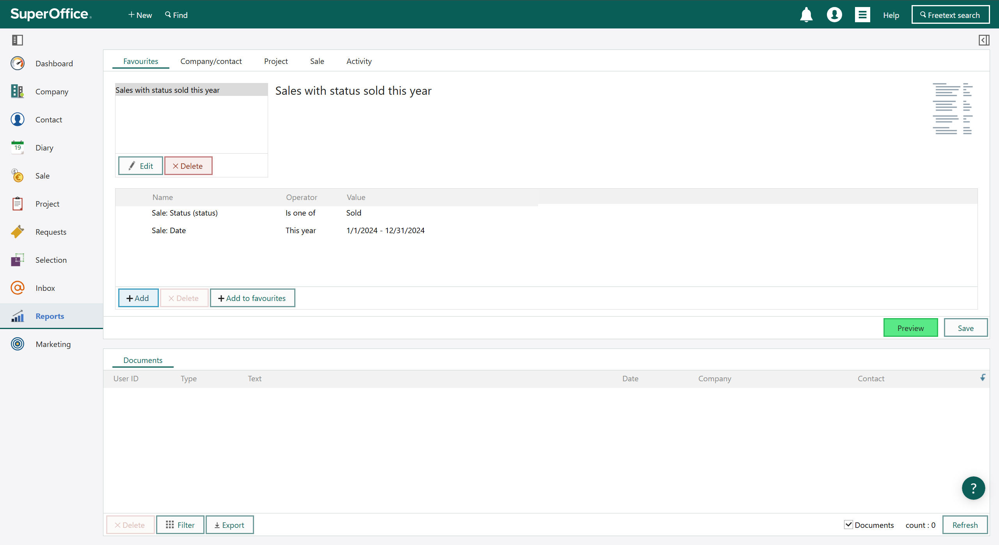Select the Documents section tab
This screenshot has width=999, height=545.
point(143,360)
